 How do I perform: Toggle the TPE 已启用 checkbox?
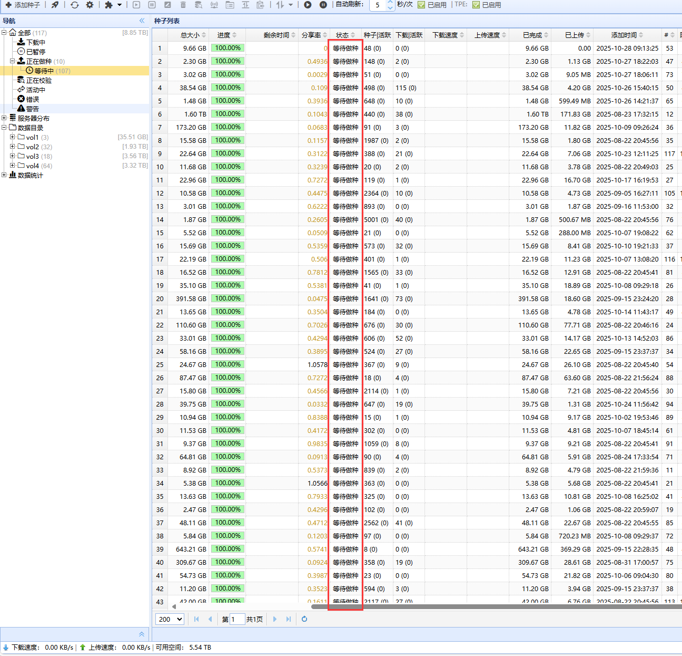[476, 5]
